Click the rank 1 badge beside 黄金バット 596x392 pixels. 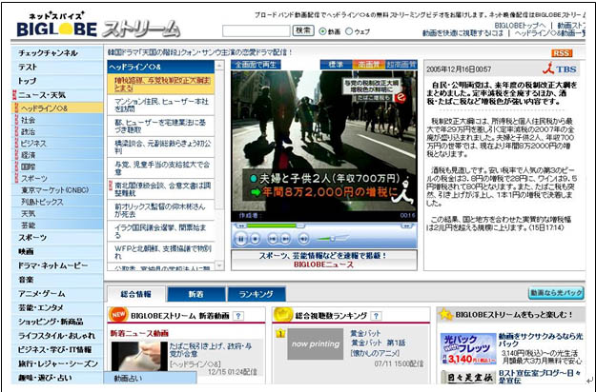pyautogui.click(x=280, y=334)
